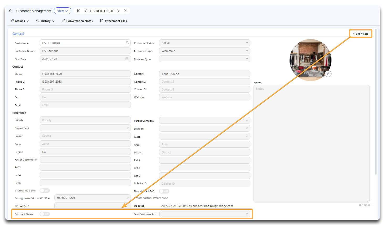385x225 pixels.
Task: Click the search icon in Customer # field
Action: coord(127,43)
